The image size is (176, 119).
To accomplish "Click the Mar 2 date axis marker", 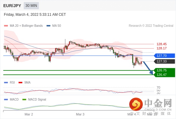I will pyautogui.click(x=29, y=114).
